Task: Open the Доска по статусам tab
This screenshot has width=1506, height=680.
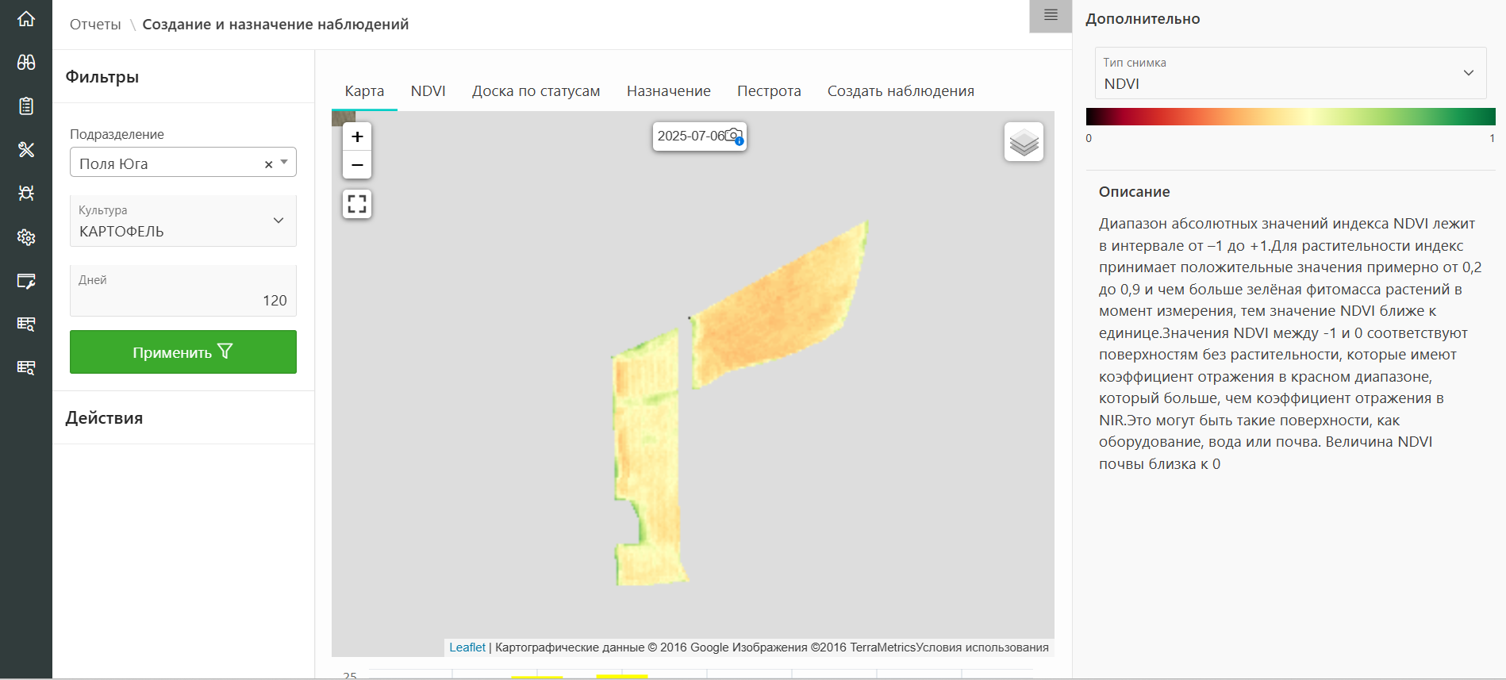Action: [536, 91]
